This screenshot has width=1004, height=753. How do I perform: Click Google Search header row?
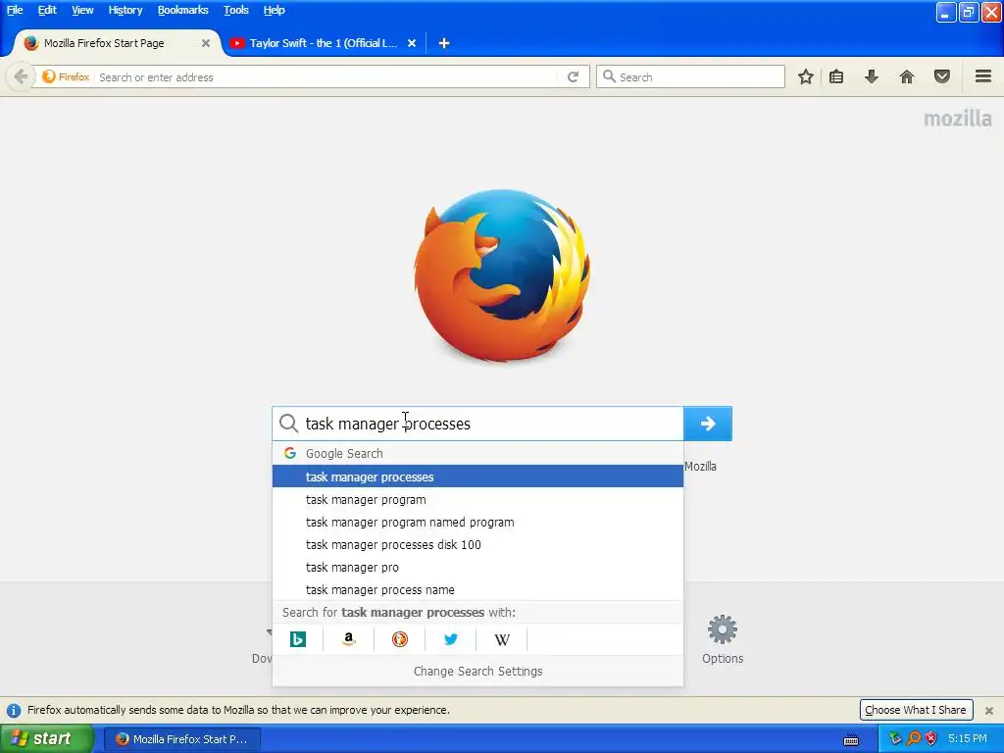[x=477, y=453]
